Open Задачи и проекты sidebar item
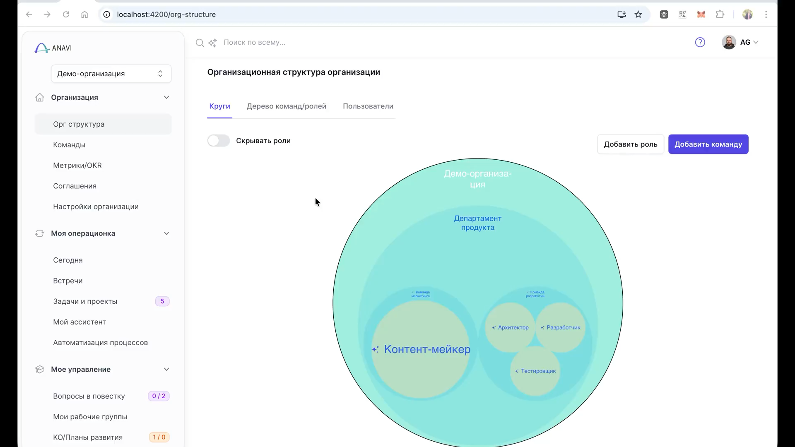 click(x=85, y=301)
